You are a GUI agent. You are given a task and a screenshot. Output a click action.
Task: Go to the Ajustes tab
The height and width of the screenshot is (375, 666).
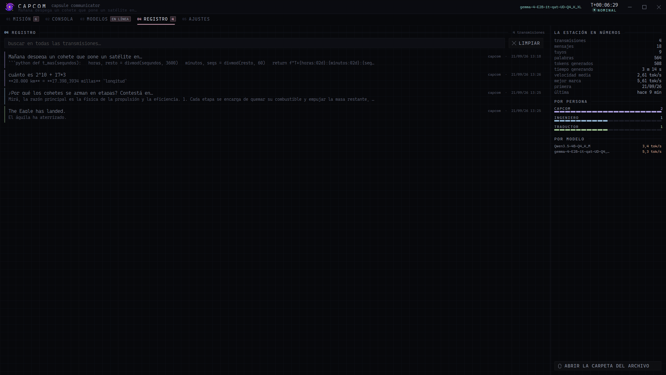tap(196, 19)
